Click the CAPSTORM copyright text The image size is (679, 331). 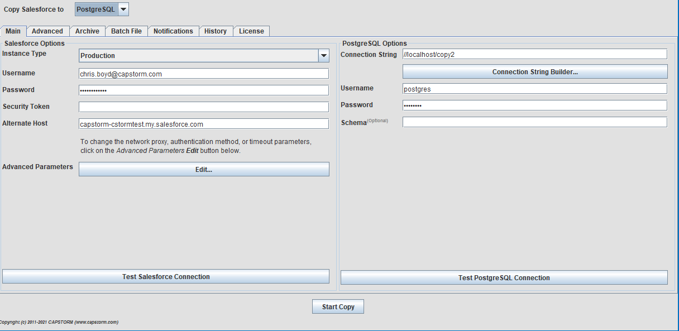pyautogui.click(x=58, y=322)
